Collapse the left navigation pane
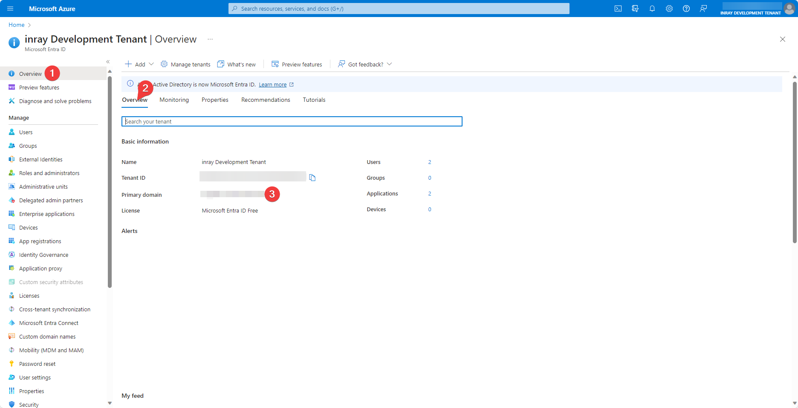Image resolution: width=798 pixels, height=408 pixels. coord(108,62)
